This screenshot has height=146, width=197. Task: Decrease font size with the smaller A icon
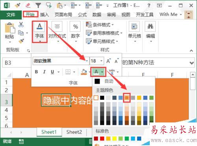117,61
